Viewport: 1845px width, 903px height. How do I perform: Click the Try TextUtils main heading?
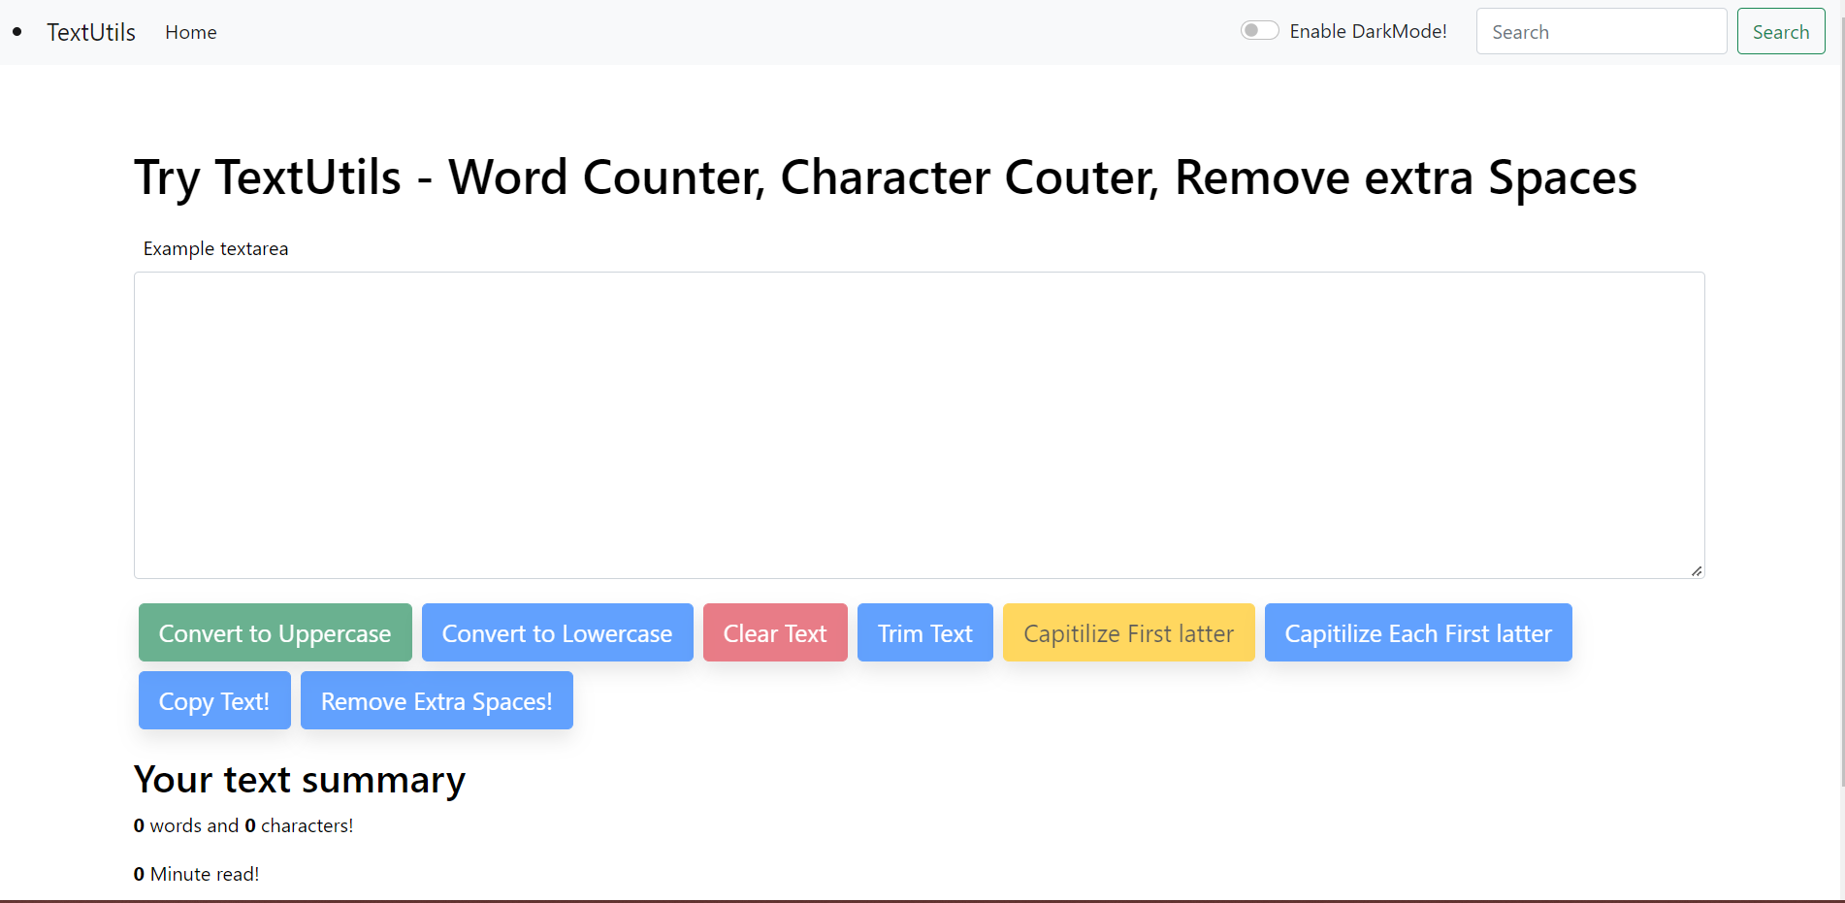(x=885, y=177)
